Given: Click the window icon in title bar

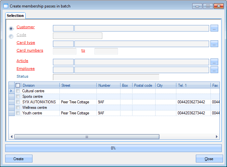Looking at the screenshot, I should (6, 6).
